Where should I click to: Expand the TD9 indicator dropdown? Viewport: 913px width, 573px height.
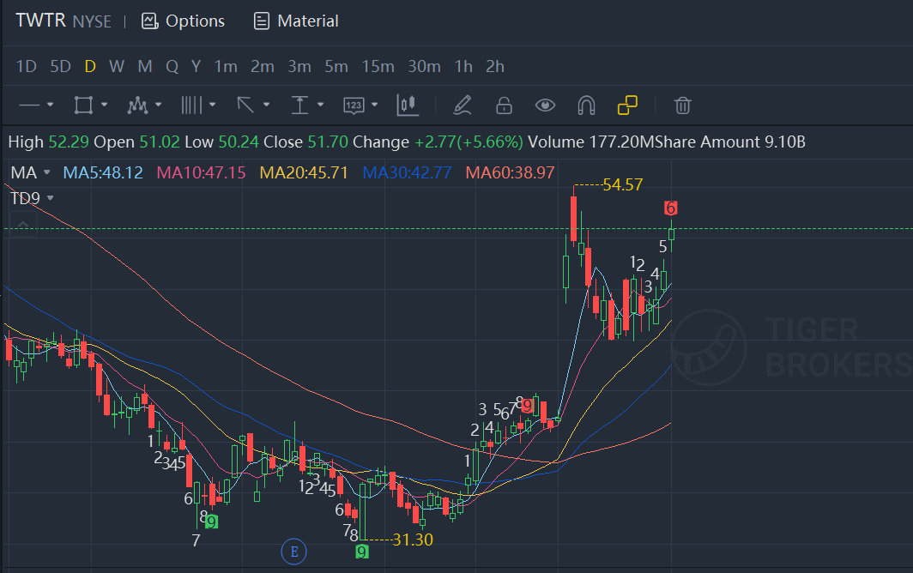pos(51,198)
